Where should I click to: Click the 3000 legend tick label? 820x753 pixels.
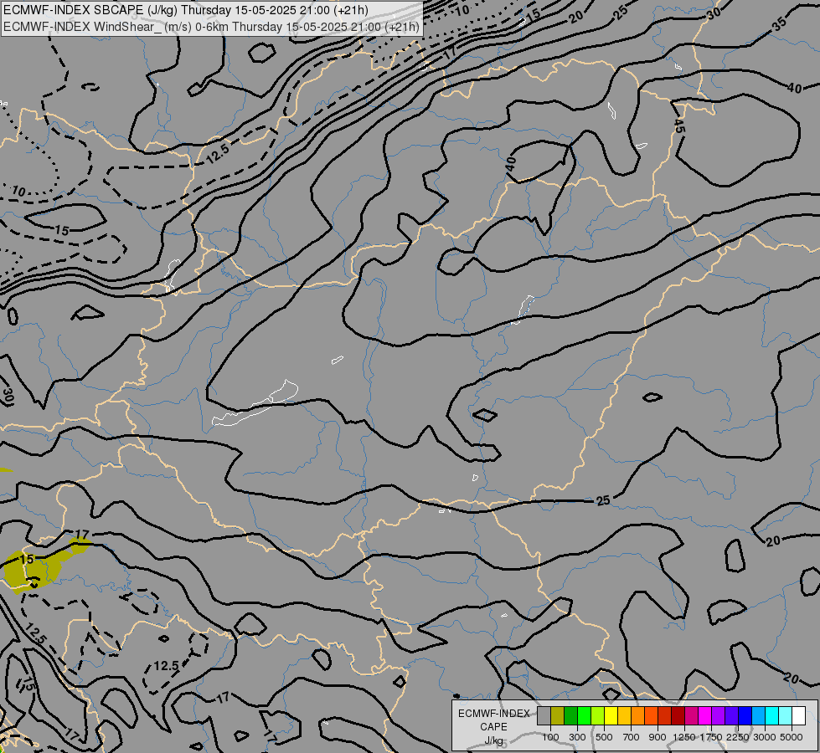765,737
